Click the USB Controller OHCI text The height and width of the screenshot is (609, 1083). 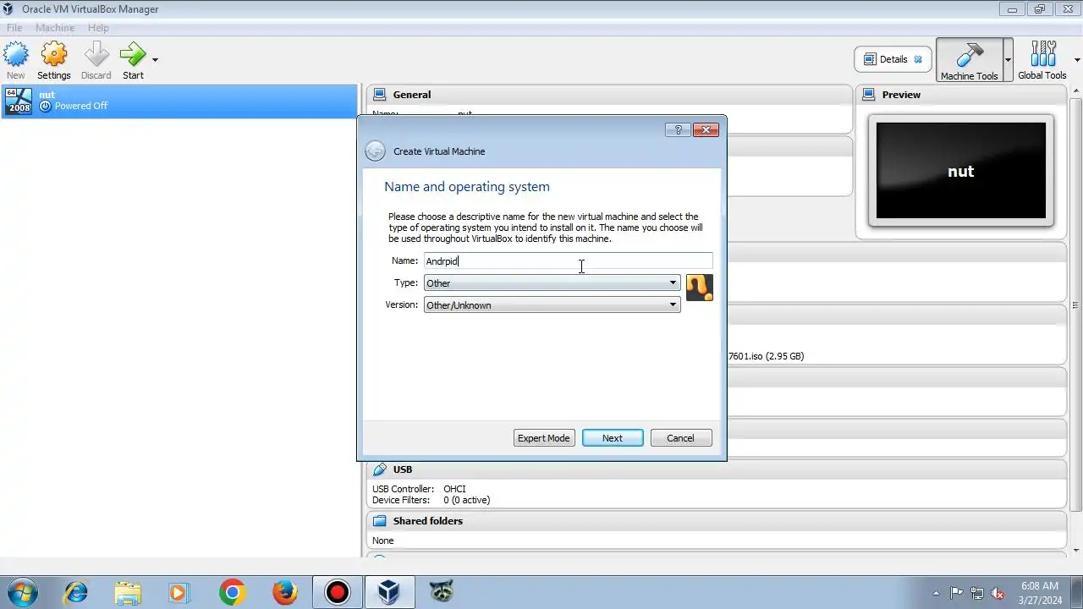tap(419, 489)
